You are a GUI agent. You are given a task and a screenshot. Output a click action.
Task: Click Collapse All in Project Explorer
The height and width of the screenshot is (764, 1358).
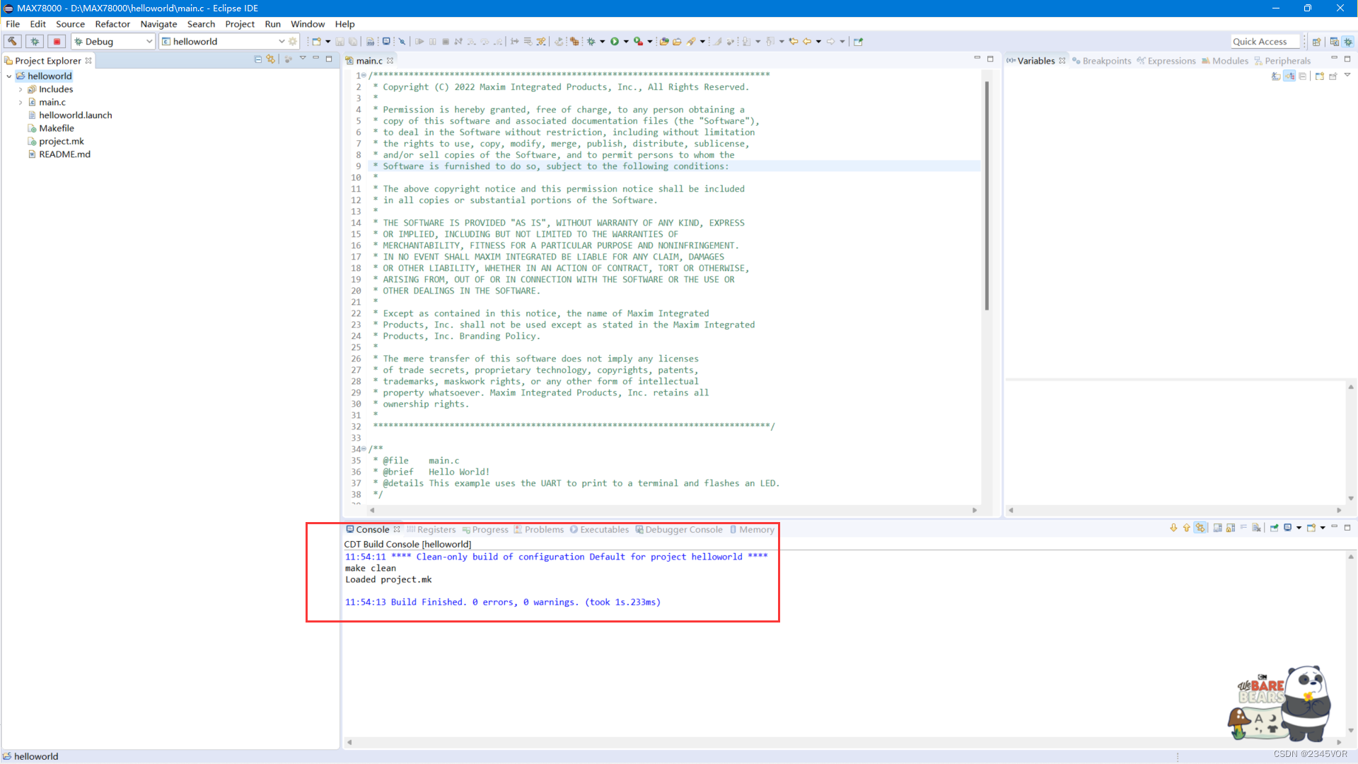click(258, 59)
